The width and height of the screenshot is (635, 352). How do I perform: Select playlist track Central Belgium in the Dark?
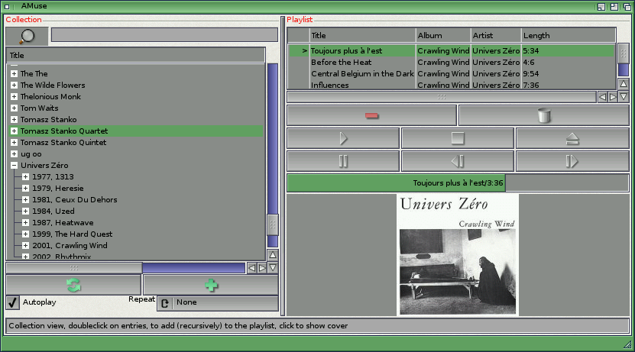click(x=451, y=73)
